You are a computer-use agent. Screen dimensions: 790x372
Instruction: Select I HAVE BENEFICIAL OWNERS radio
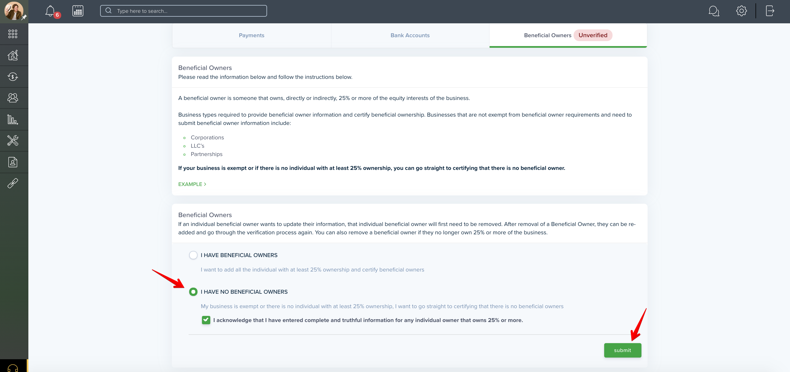193,255
